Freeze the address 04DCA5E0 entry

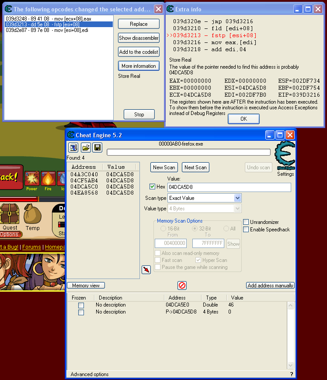pos(81,305)
